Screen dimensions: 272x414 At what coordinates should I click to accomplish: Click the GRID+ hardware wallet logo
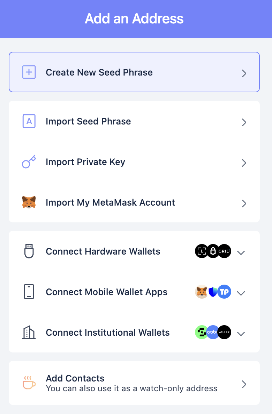(224, 251)
